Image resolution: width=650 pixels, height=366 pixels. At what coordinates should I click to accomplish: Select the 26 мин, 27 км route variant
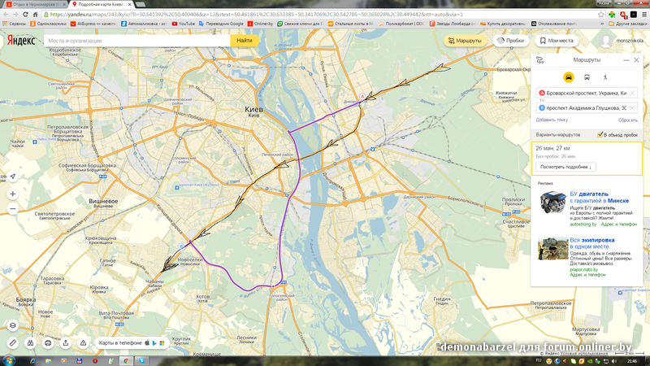[587, 158]
